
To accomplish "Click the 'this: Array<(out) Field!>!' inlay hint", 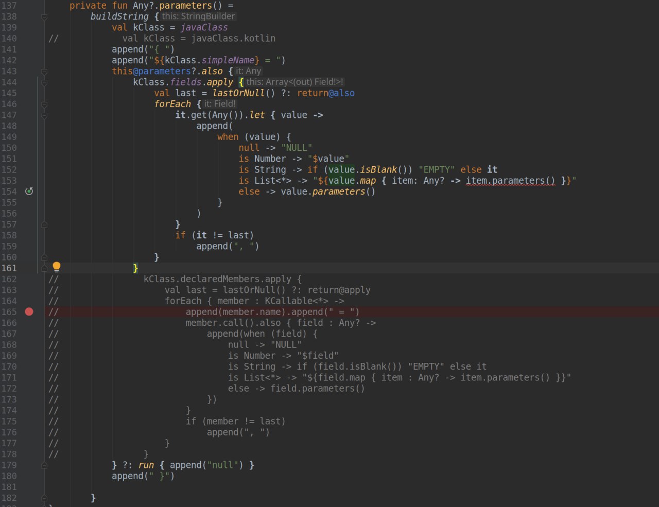I will click(x=294, y=82).
